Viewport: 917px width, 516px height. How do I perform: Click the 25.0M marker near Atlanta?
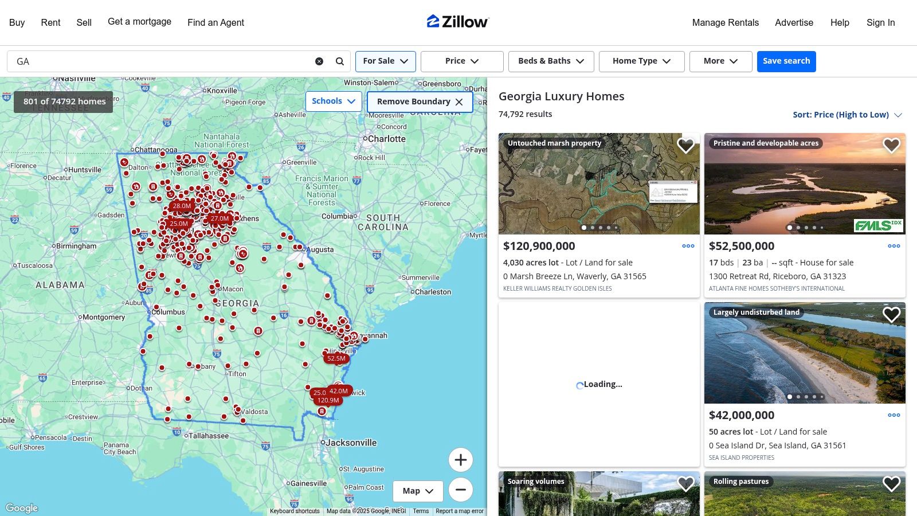point(178,224)
